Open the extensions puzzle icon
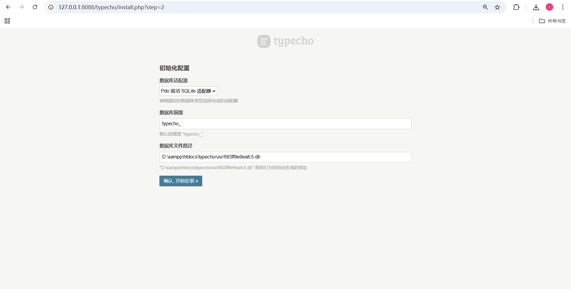This screenshot has height=289, width=571. click(x=516, y=7)
